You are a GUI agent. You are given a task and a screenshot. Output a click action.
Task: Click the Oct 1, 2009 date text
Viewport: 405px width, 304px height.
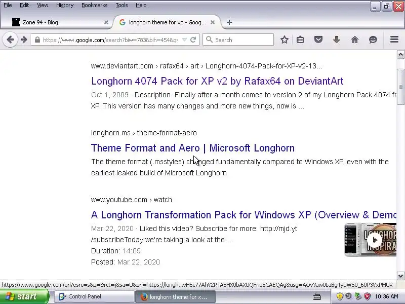point(110,95)
